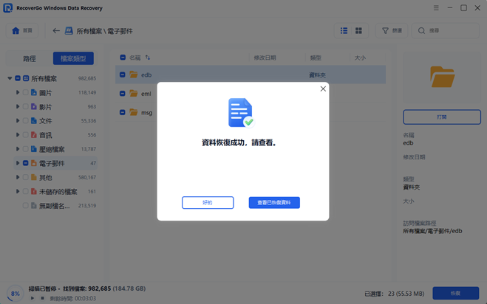This screenshot has width=487, height=304.
Task: Stop the scan with the stop button
Action: [x=43, y=298]
